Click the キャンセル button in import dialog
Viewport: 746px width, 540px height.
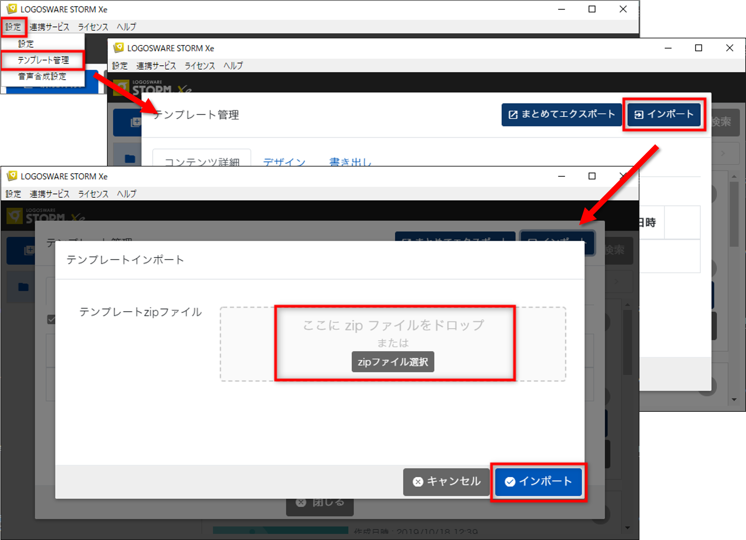click(x=447, y=482)
